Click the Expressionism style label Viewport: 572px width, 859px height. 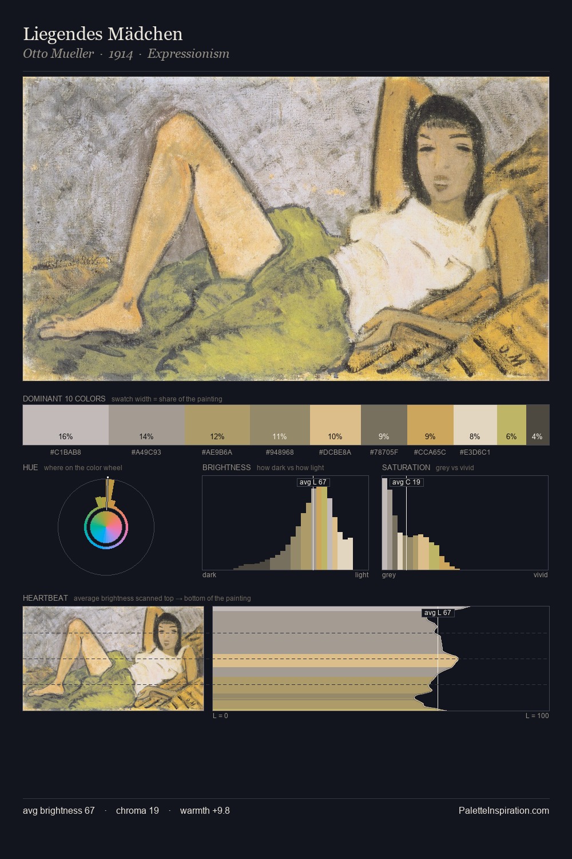(x=188, y=54)
